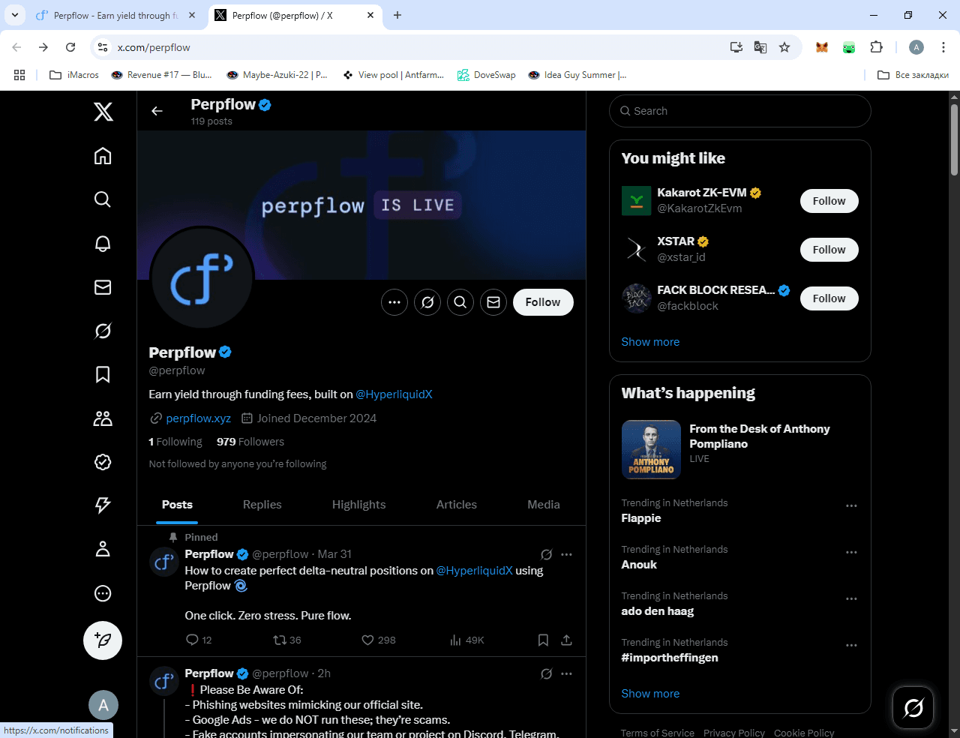
Task: Reload the page
Action: tap(70, 47)
